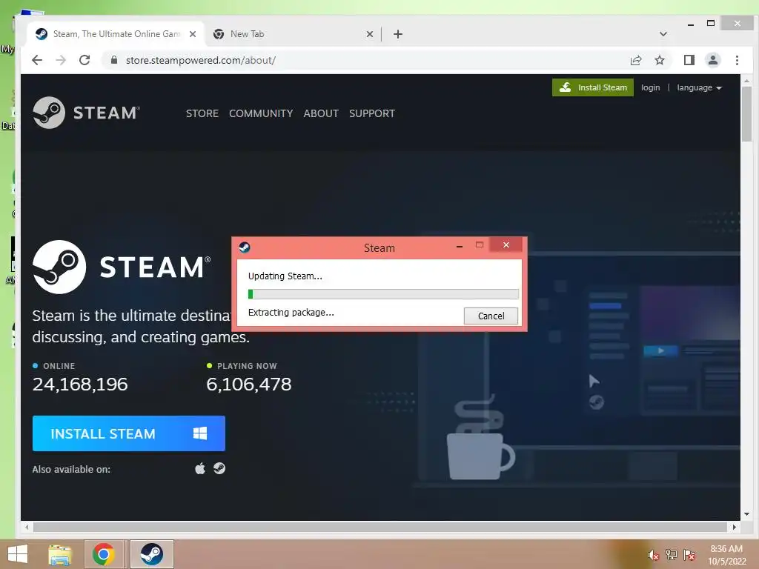Click the browser forward arrow
Viewport: 759px width, 569px height.
[61, 60]
